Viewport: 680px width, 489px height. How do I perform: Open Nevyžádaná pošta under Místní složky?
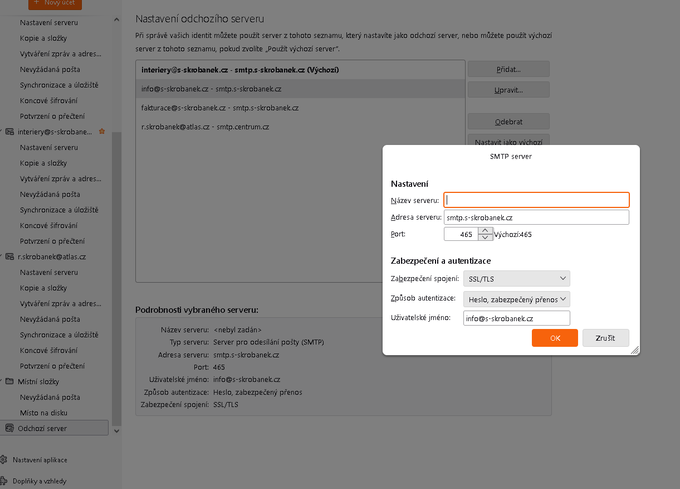(50, 397)
